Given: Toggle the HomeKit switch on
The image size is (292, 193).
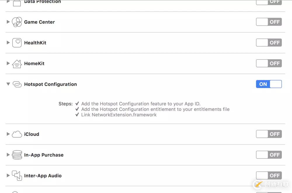Looking at the screenshot, I should point(269,63).
